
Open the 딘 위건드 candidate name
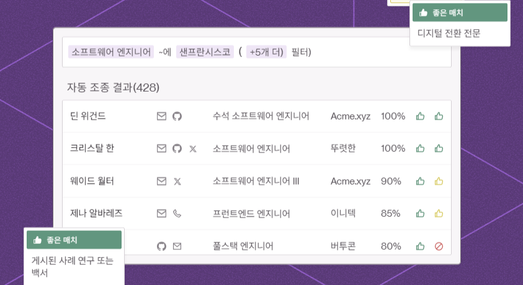88,116
